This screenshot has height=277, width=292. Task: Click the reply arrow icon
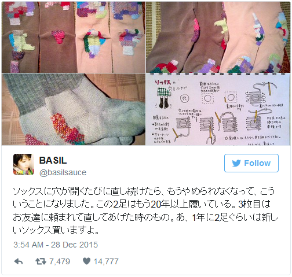click(x=19, y=261)
